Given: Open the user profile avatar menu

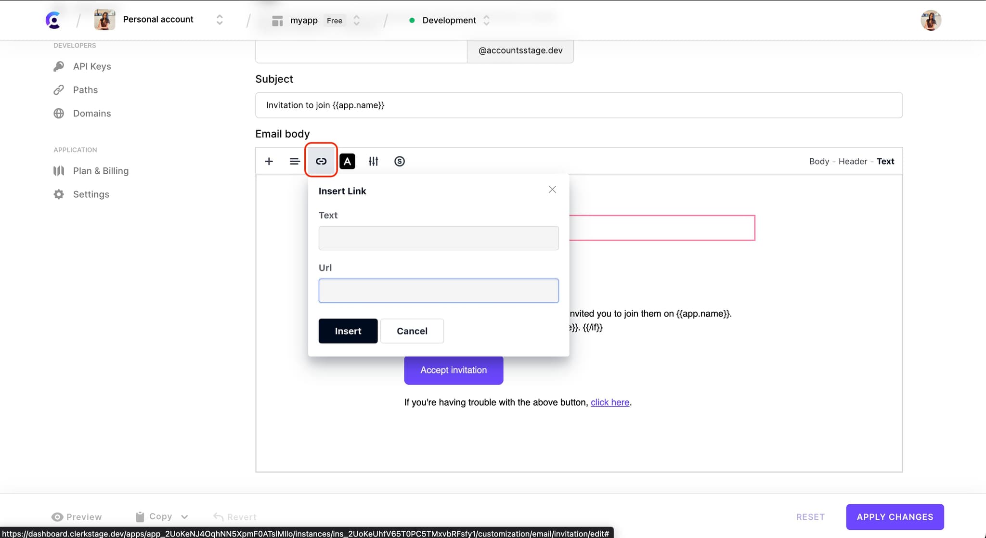Looking at the screenshot, I should [x=931, y=20].
